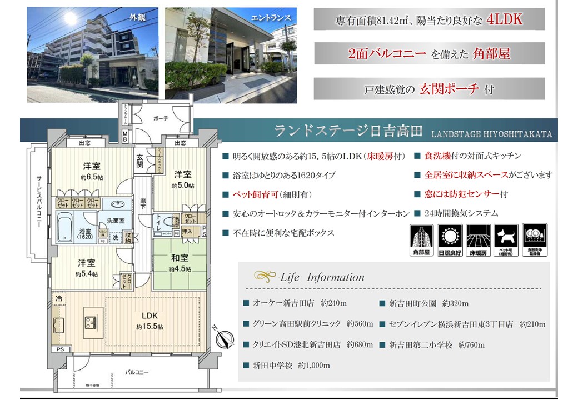The height and width of the screenshot is (400, 578).
Task: Click the 角部屋 corner-room building icon
Action: [x=421, y=237]
